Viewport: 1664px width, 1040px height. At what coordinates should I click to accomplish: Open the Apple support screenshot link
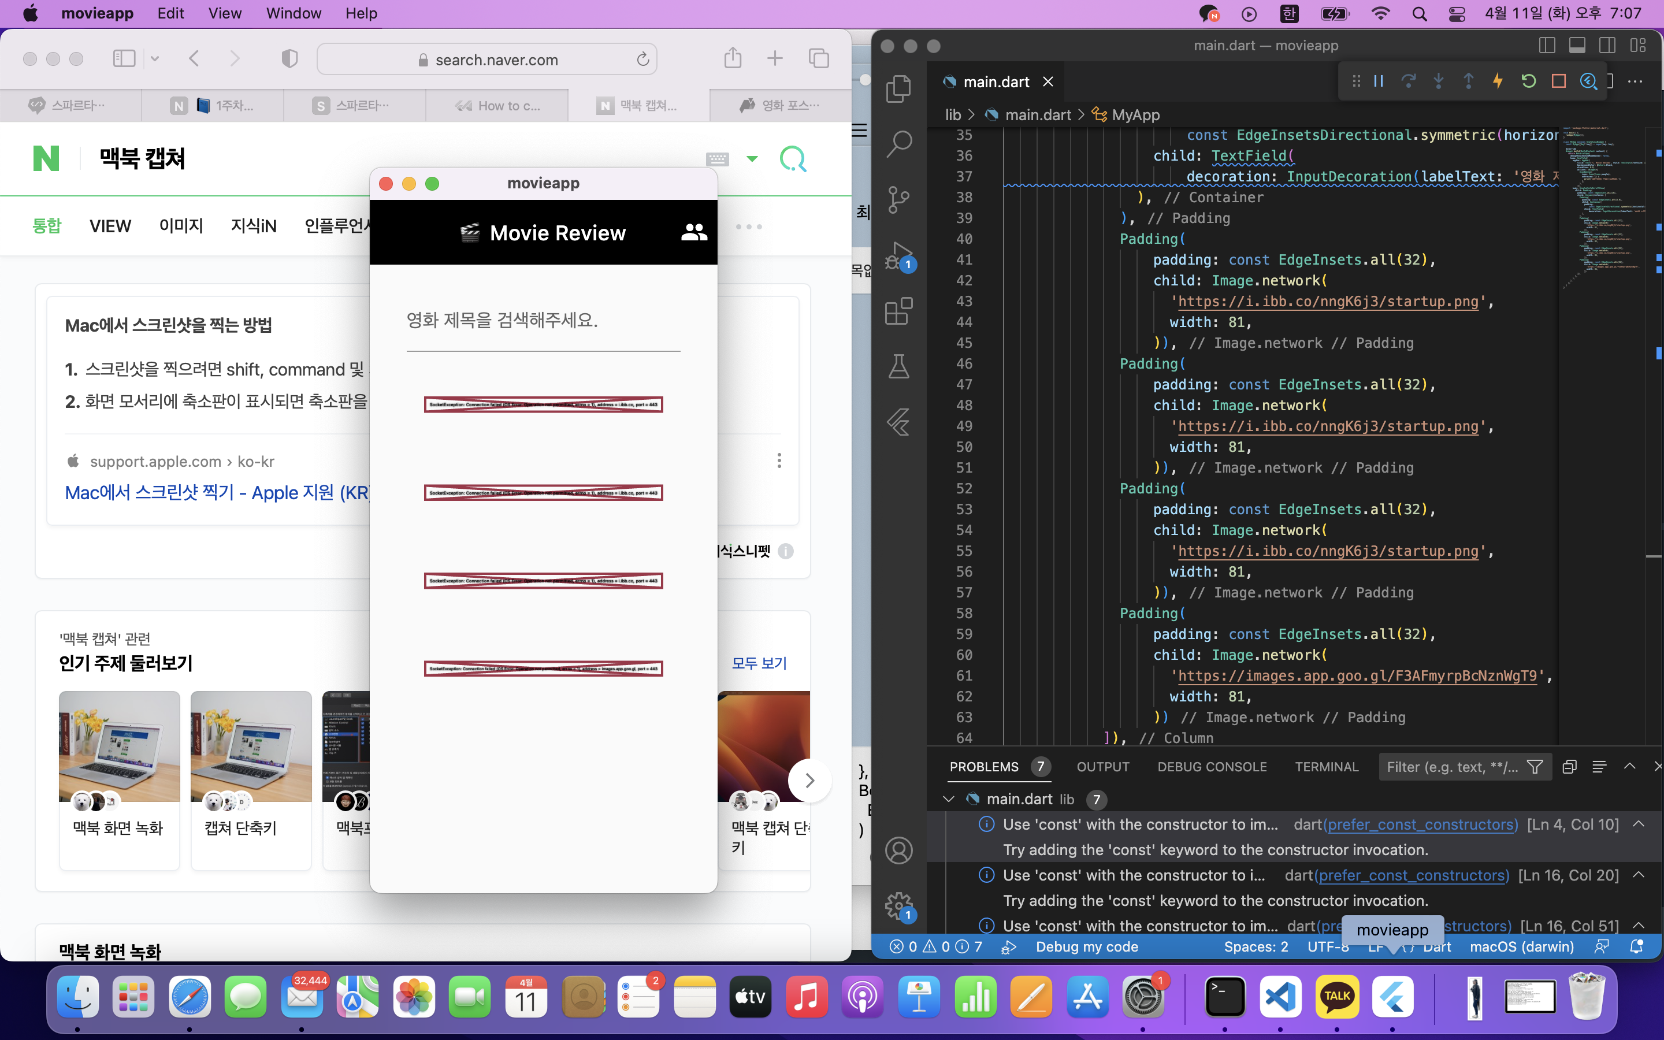[x=217, y=492]
